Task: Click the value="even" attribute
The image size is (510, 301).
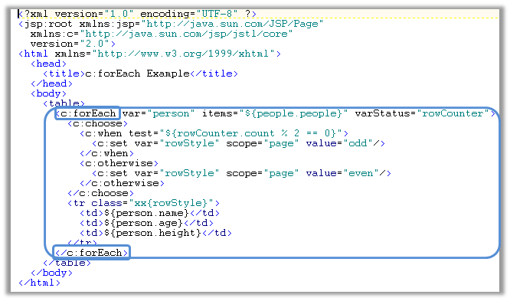Action: [342, 173]
